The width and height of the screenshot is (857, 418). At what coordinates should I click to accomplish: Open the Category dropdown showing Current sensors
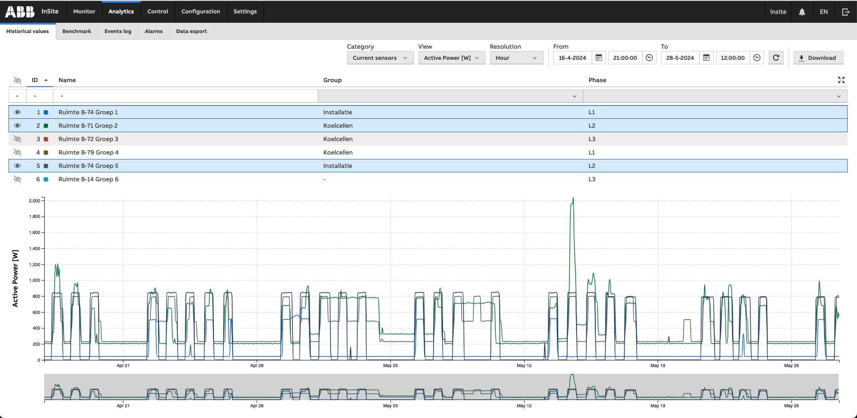[x=380, y=58]
